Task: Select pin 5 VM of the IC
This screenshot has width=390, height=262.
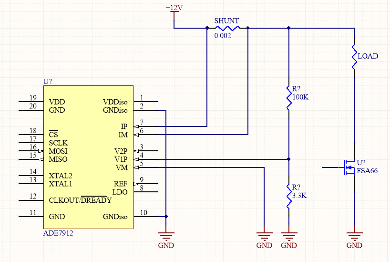Action: (x=146, y=168)
